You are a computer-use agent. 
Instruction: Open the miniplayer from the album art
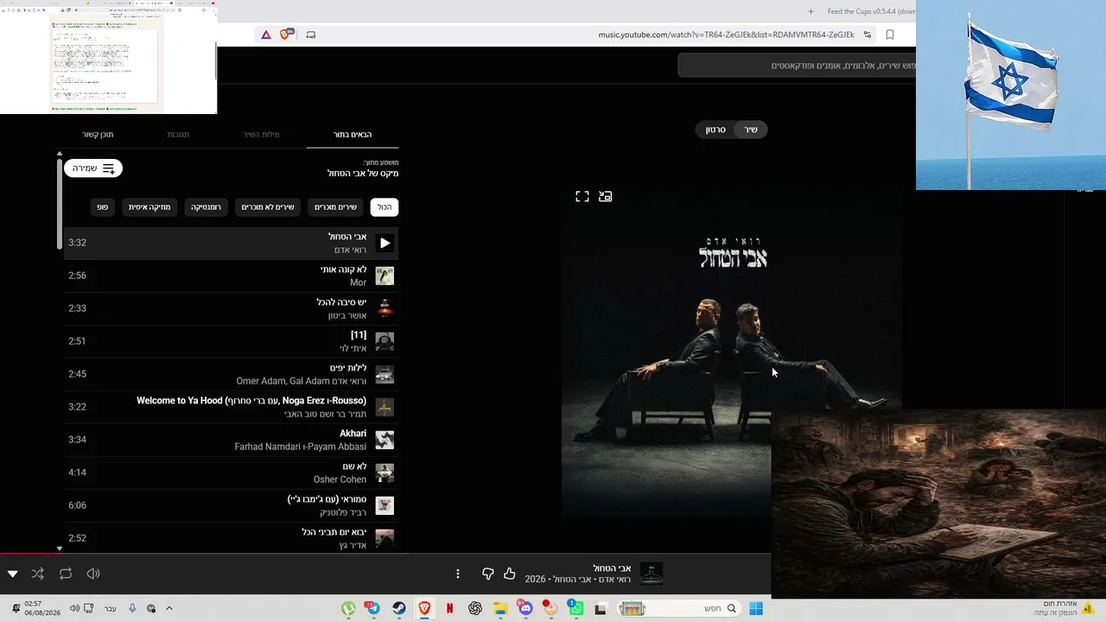[606, 197]
